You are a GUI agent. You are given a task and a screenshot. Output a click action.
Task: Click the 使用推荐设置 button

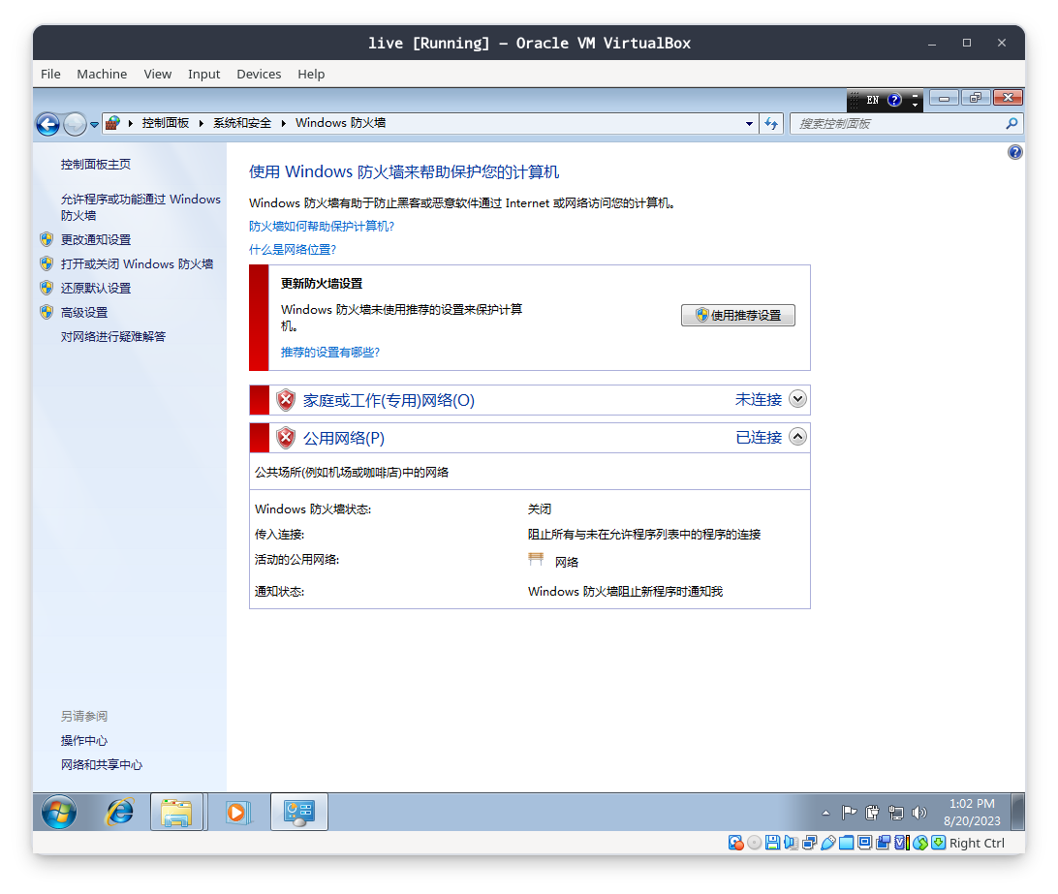[738, 315]
